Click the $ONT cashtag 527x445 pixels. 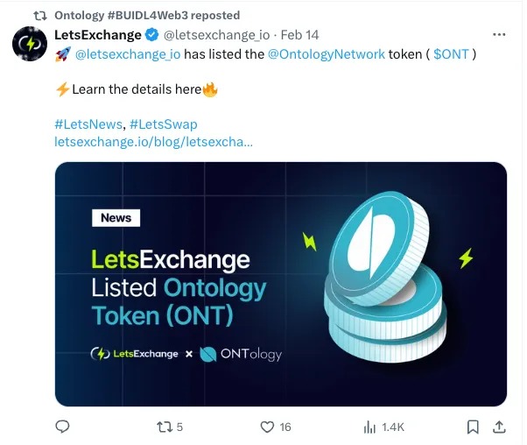click(451, 54)
